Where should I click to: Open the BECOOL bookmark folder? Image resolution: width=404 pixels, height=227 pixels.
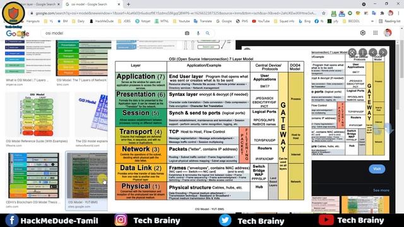click(x=351, y=21)
